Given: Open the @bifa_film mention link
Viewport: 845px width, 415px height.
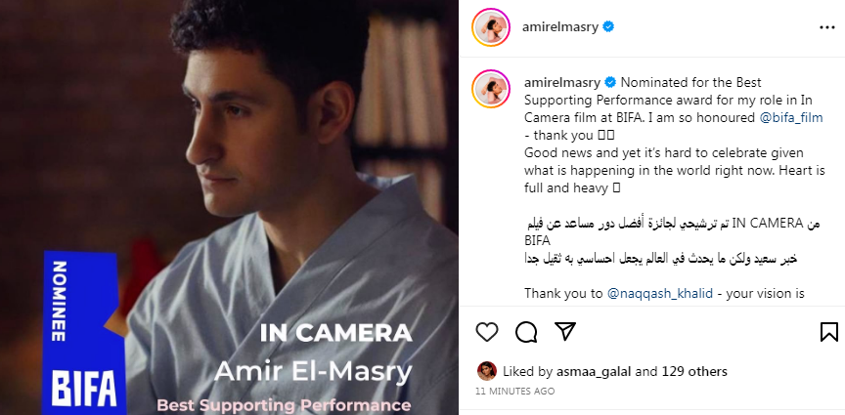Looking at the screenshot, I should 790,118.
